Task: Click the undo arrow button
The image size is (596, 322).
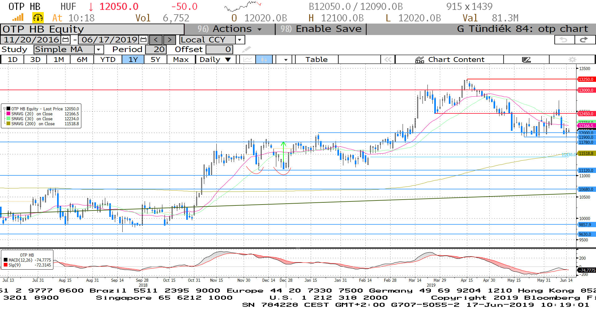Action: pos(564,40)
